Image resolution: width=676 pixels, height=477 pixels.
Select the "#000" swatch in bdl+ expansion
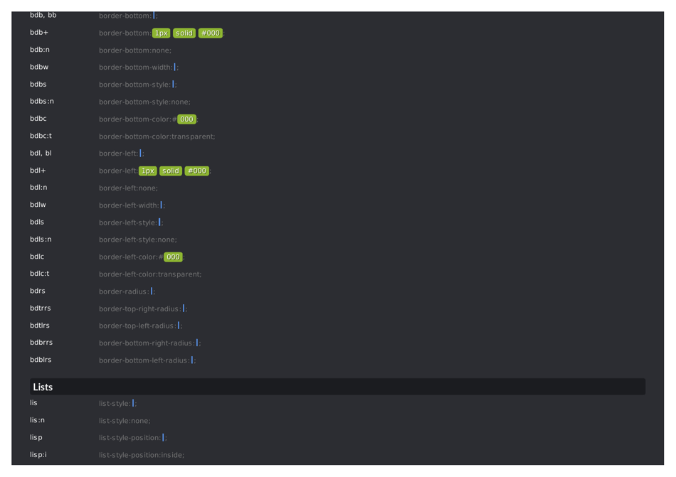pos(197,171)
